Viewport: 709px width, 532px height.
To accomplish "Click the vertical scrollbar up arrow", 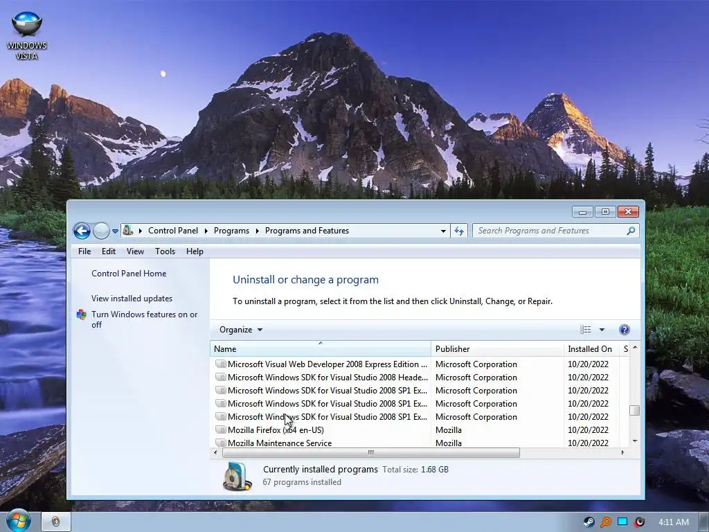I will 635,348.
